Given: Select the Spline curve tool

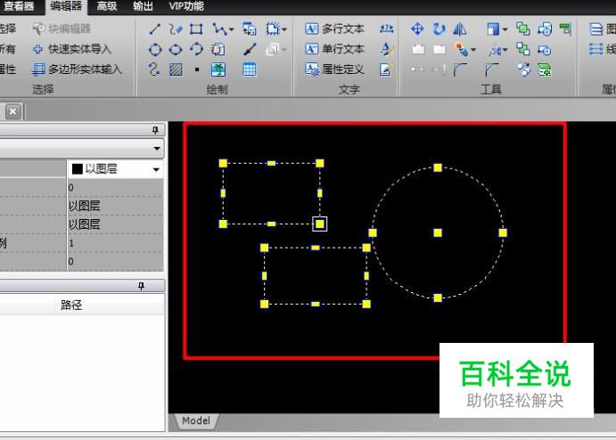Looking at the screenshot, I should 154,69.
